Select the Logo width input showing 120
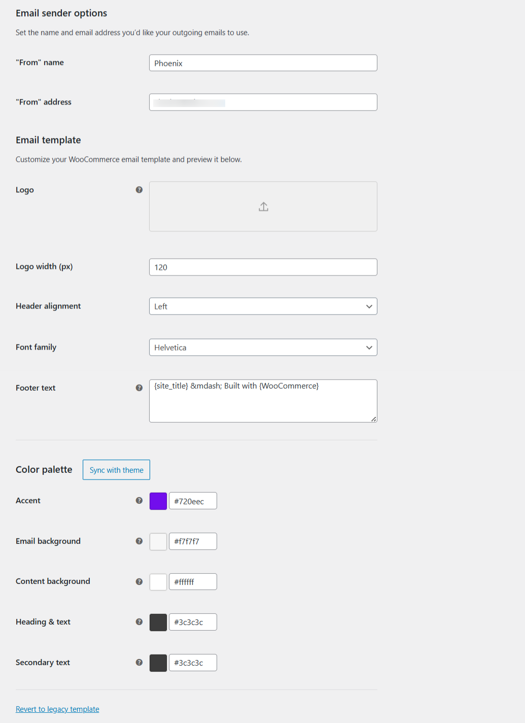The image size is (525, 723). tap(263, 267)
